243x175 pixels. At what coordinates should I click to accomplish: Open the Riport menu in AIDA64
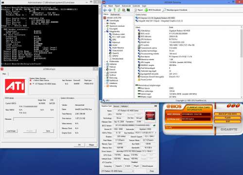pos(117,6)
